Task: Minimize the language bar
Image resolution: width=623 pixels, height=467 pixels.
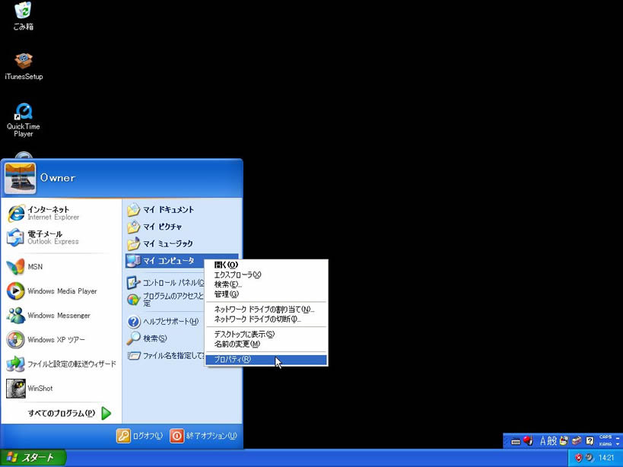Action: (x=618, y=437)
